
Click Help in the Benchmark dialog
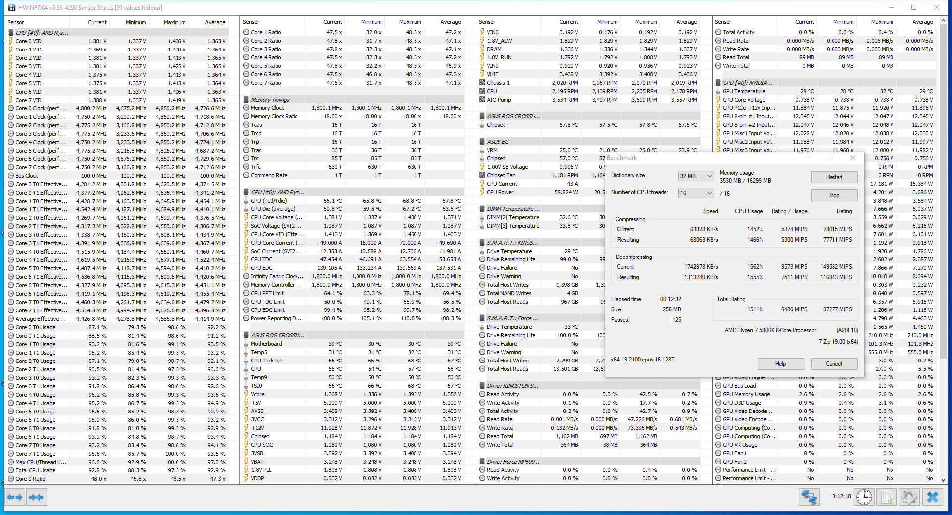(780, 364)
